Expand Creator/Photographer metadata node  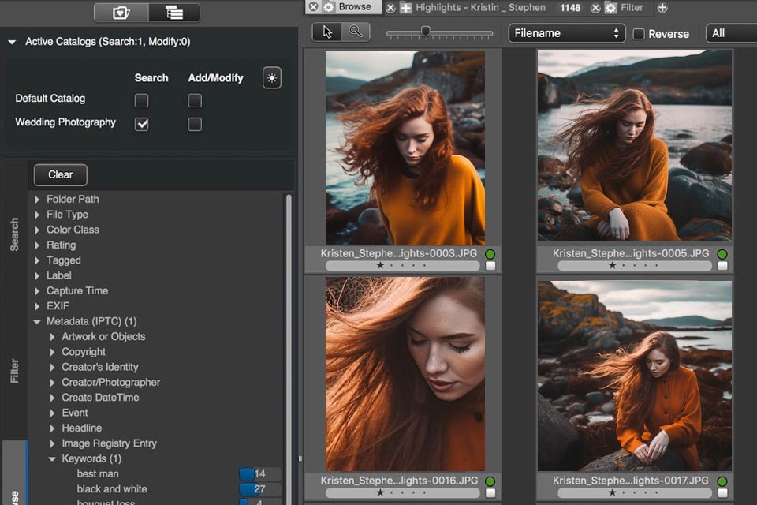click(52, 383)
